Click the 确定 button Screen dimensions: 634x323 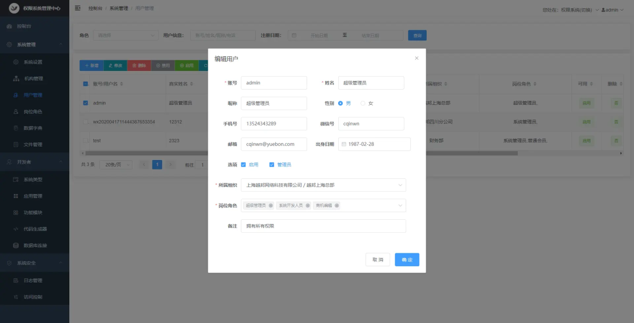coord(407,260)
